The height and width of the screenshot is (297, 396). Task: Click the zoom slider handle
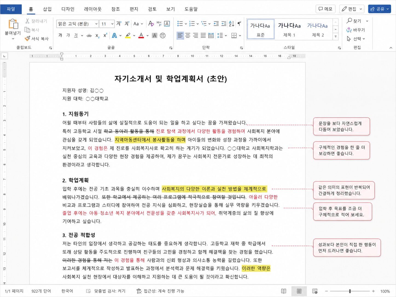point(350,291)
